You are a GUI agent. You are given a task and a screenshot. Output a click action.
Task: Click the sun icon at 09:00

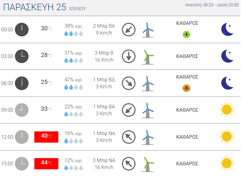[227, 110]
